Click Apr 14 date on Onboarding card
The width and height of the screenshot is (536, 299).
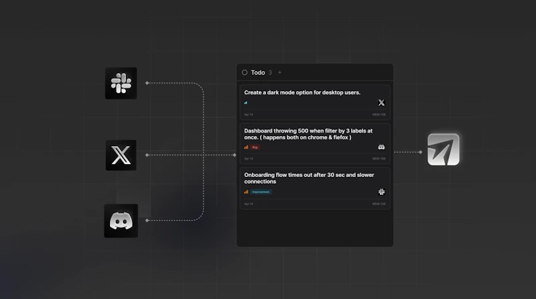tap(249, 204)
